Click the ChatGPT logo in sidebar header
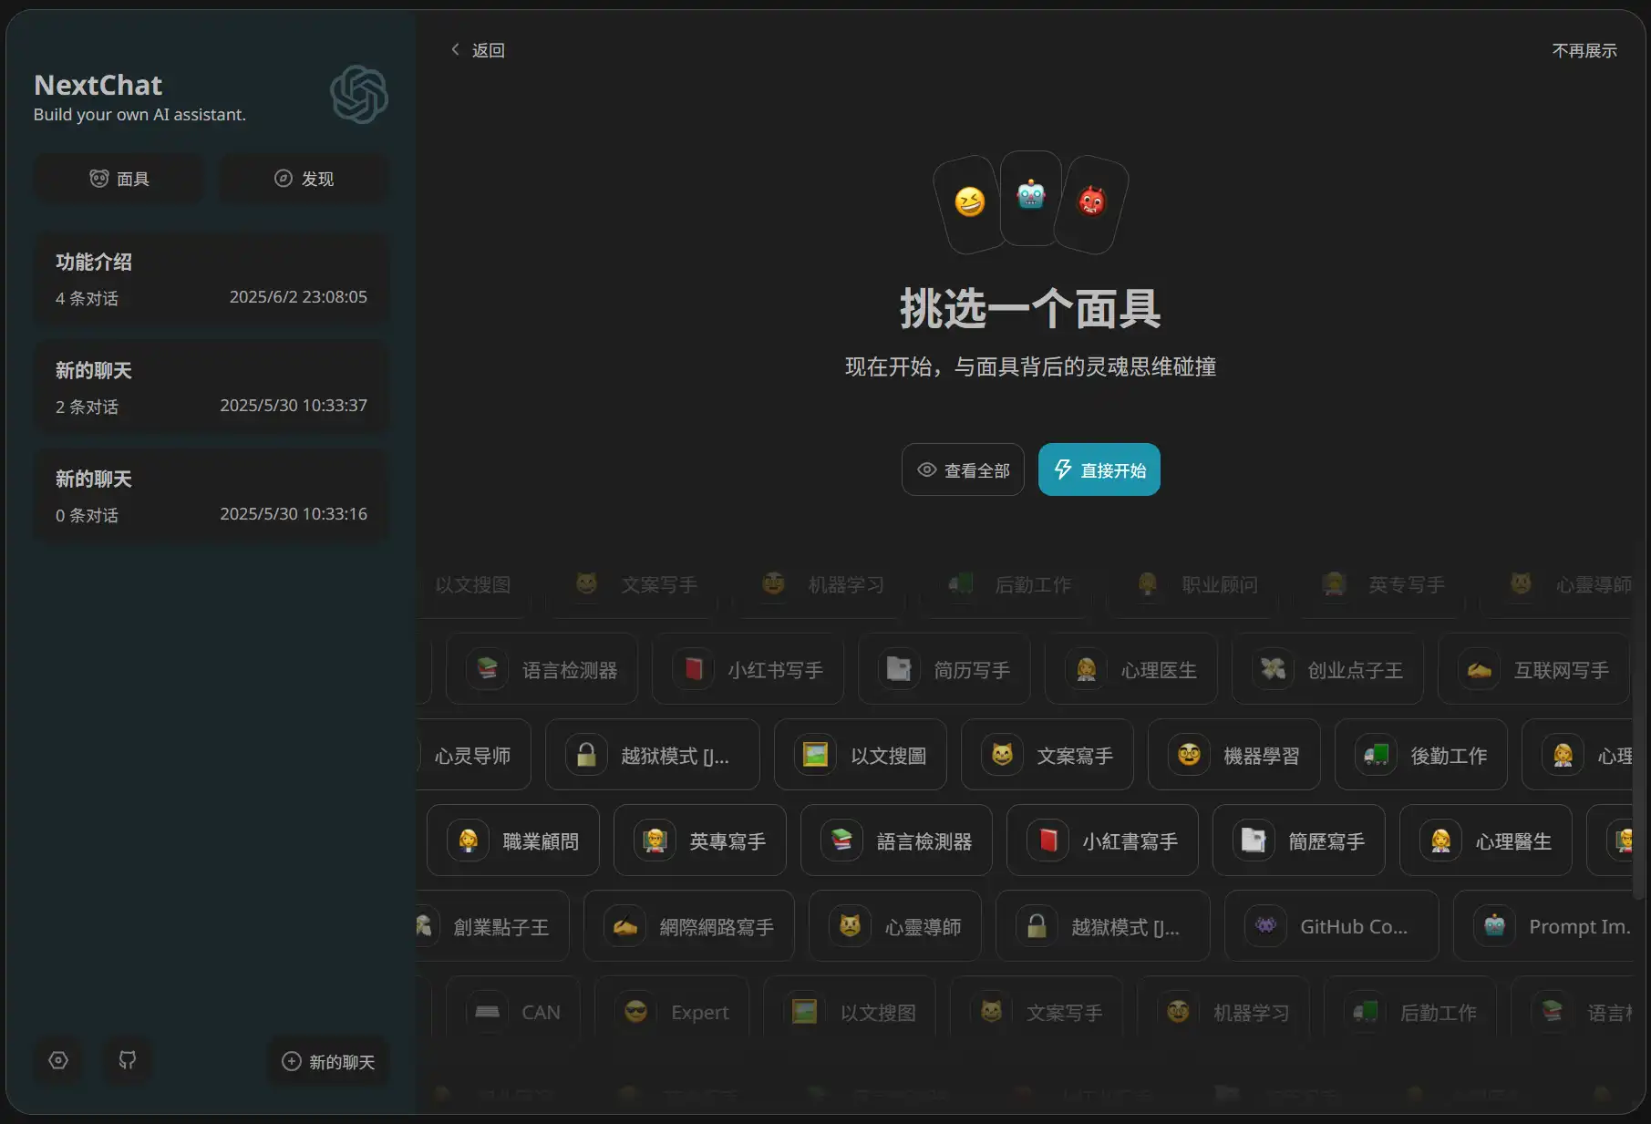The height and width of the screenshot is (1124, 1651). click(358, 94)
